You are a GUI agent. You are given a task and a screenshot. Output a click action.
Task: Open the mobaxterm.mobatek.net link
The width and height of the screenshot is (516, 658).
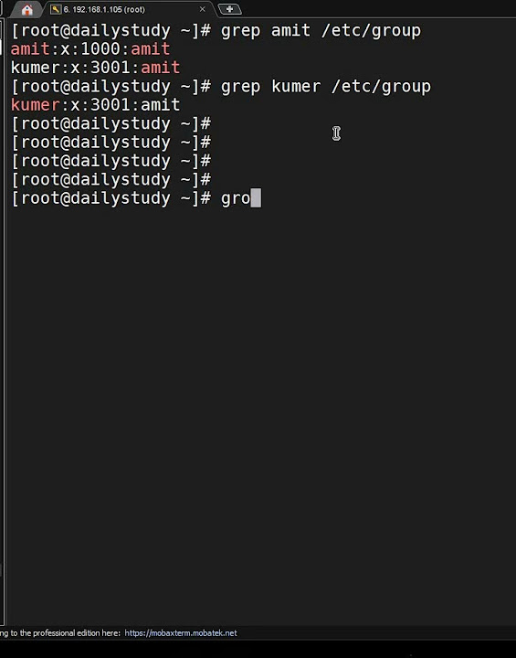tap(181, 632)
